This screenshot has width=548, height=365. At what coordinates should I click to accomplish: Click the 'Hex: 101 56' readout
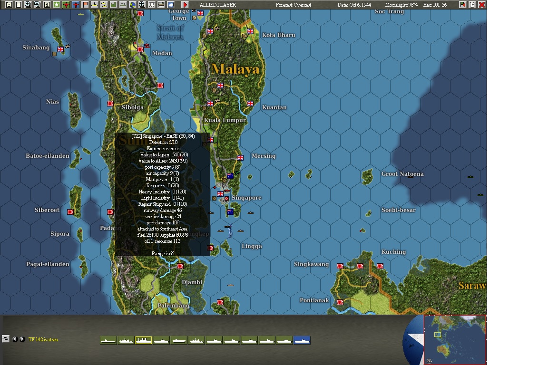pyautogui.click(x=435, y=5)
